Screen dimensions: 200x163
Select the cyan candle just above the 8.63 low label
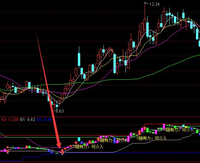[x=57, y=106]
